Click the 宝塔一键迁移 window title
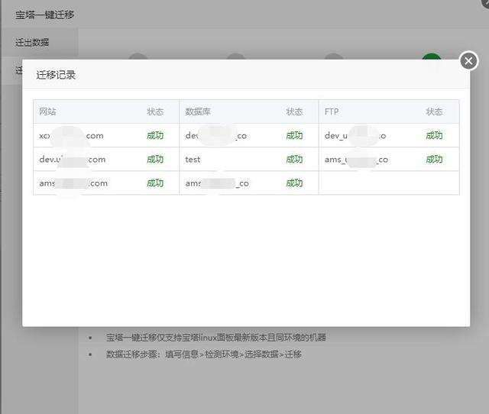This screenshot has width=489, height=414. point(44,15)
